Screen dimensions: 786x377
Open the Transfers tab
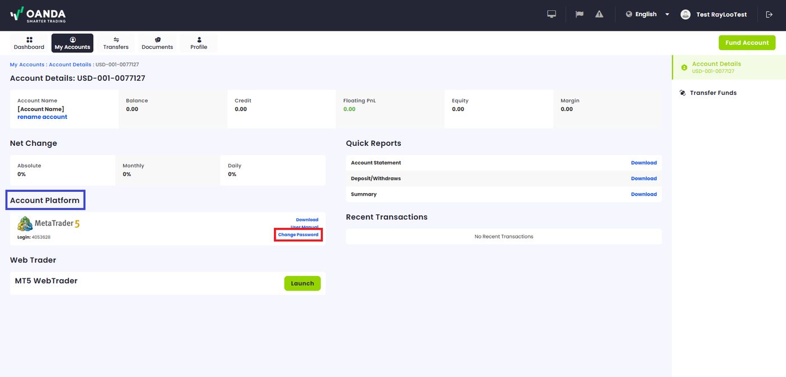click(116, 43)
